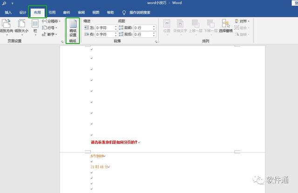298x193 pixels.
Task: Click the 段前 spacing icon
Action: click(121, 28)
